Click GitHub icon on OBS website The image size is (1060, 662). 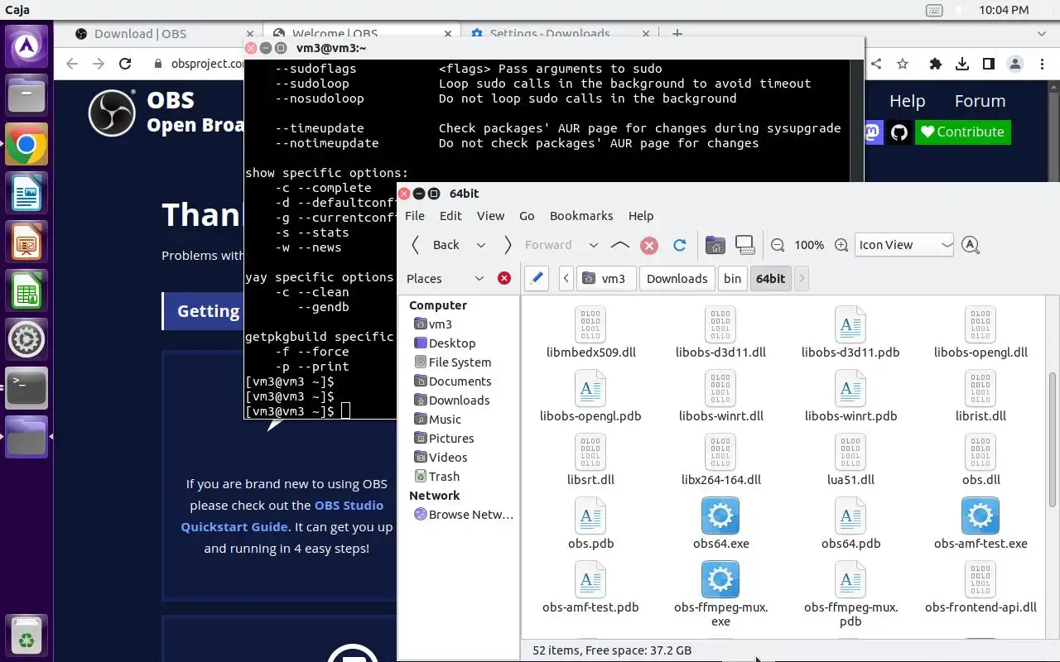coord(899,132)
